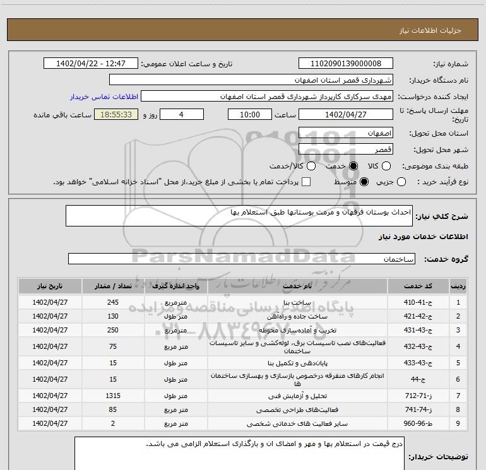The width and height of the screenshot is (486, 470).
Task: Click service code ج-44
Action: pos(418,380)
